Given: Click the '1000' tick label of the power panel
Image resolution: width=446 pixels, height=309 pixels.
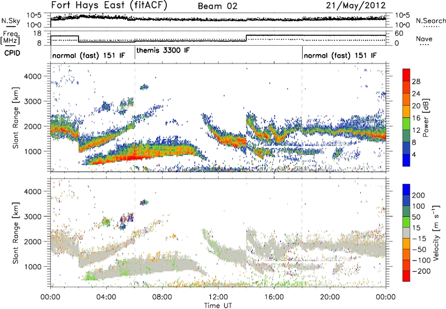Looking at the screenshot, I should coord(32,151).
